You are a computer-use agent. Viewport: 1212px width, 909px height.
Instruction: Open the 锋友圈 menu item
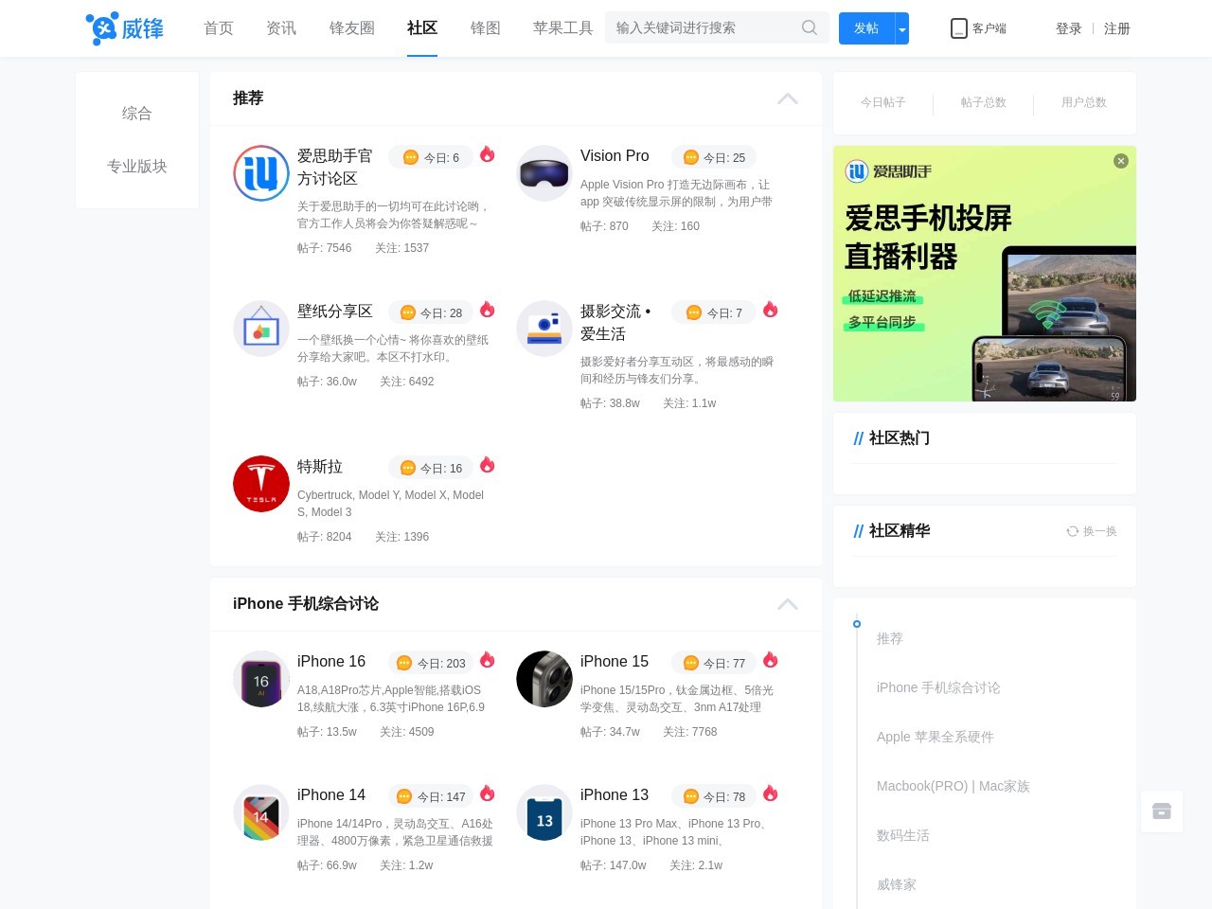[350, 28]
